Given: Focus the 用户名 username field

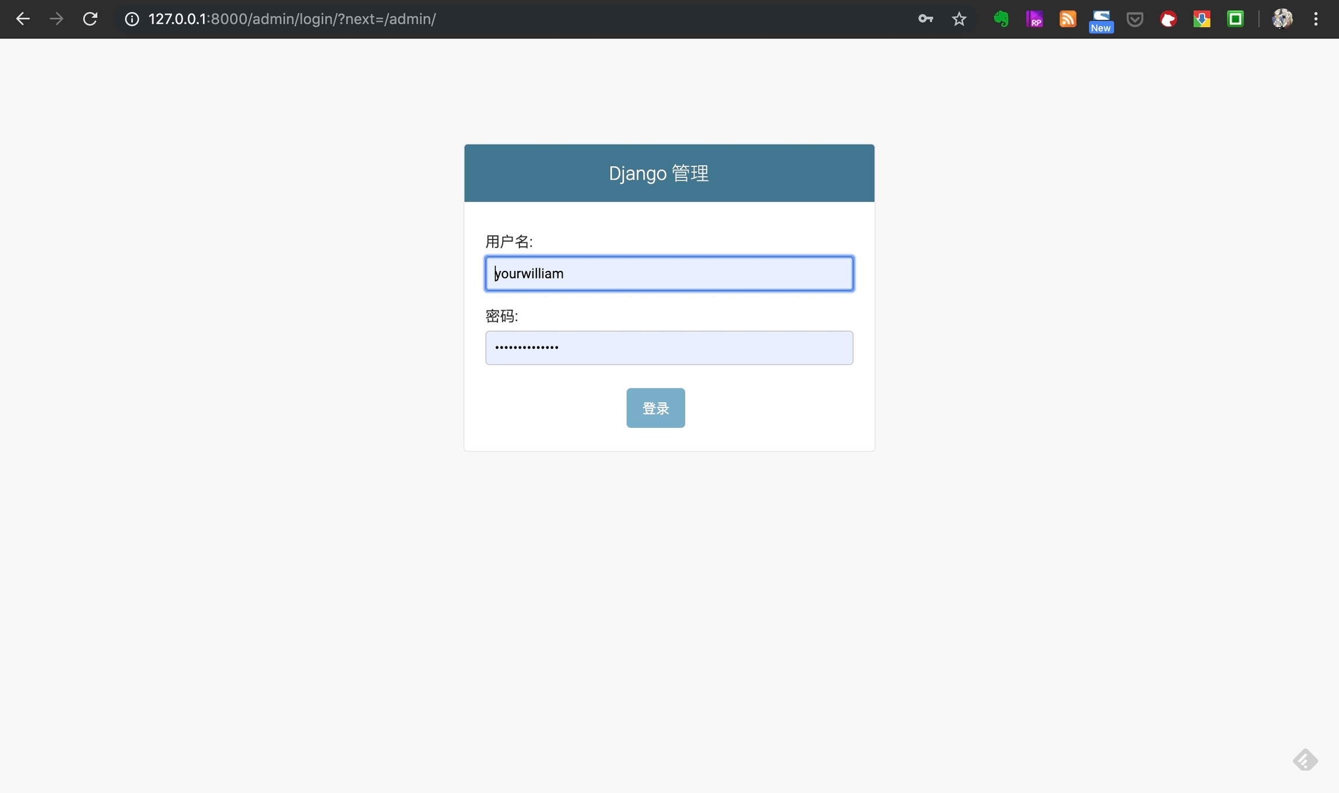Looking at the screenshot, I should (x=669, y=274).
